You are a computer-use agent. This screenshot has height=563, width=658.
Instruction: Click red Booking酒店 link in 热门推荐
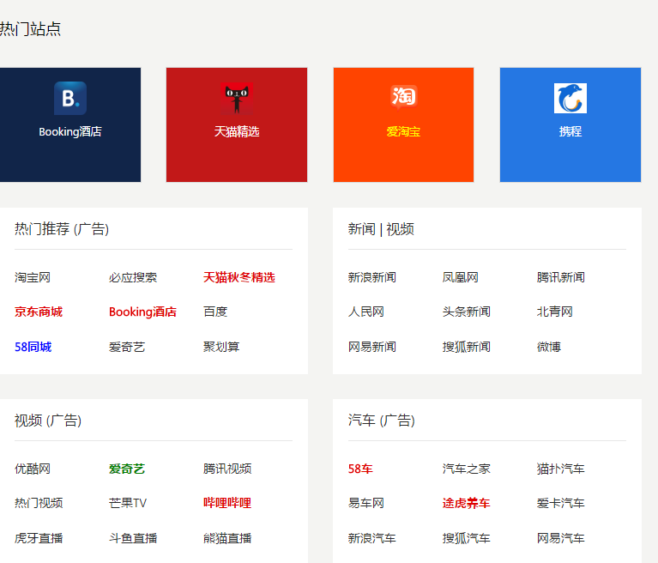(x=142, y=312)
